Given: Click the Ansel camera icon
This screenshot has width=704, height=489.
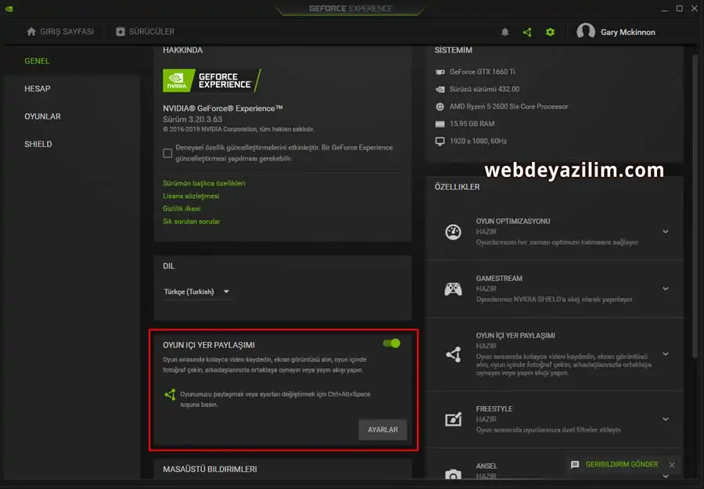Looking at the screenshot, I should [x=453, y=475].
